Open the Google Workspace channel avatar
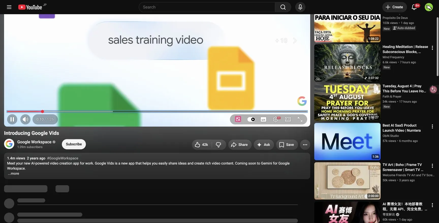Screen dimensions: 439x223 [9, 144]
